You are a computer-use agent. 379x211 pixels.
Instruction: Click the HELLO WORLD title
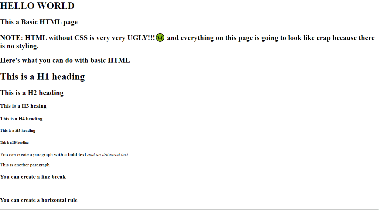37,6
